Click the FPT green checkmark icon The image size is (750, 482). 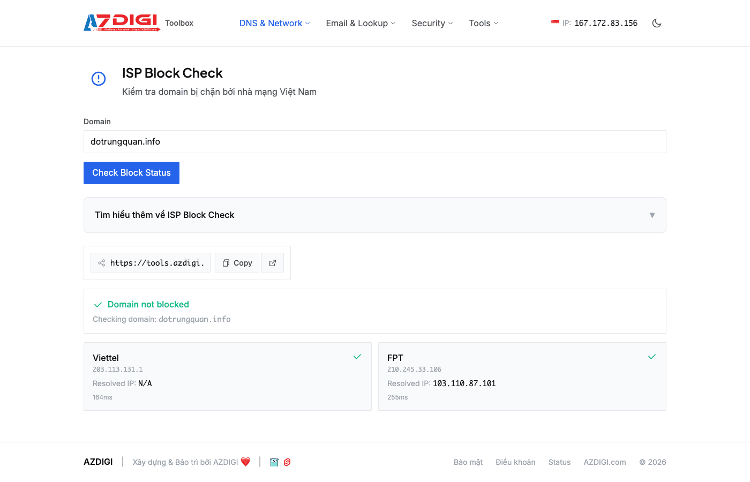652,357
